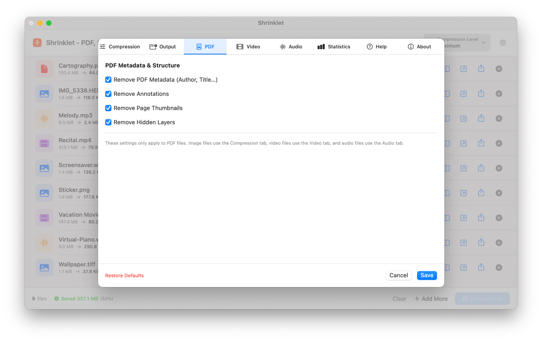Save the PDF settings
This screenshot has height=342, width=542.
pos(427,275)
